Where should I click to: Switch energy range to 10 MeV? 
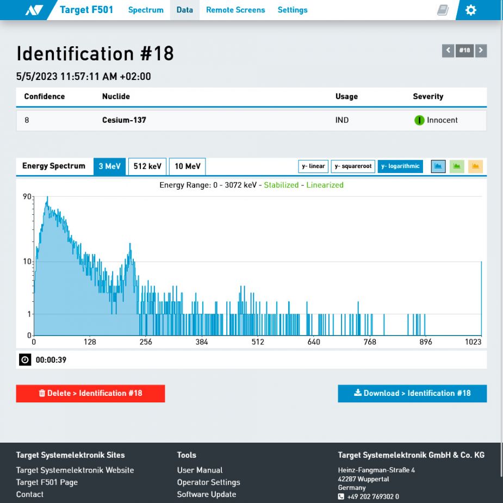coord(188,166)
